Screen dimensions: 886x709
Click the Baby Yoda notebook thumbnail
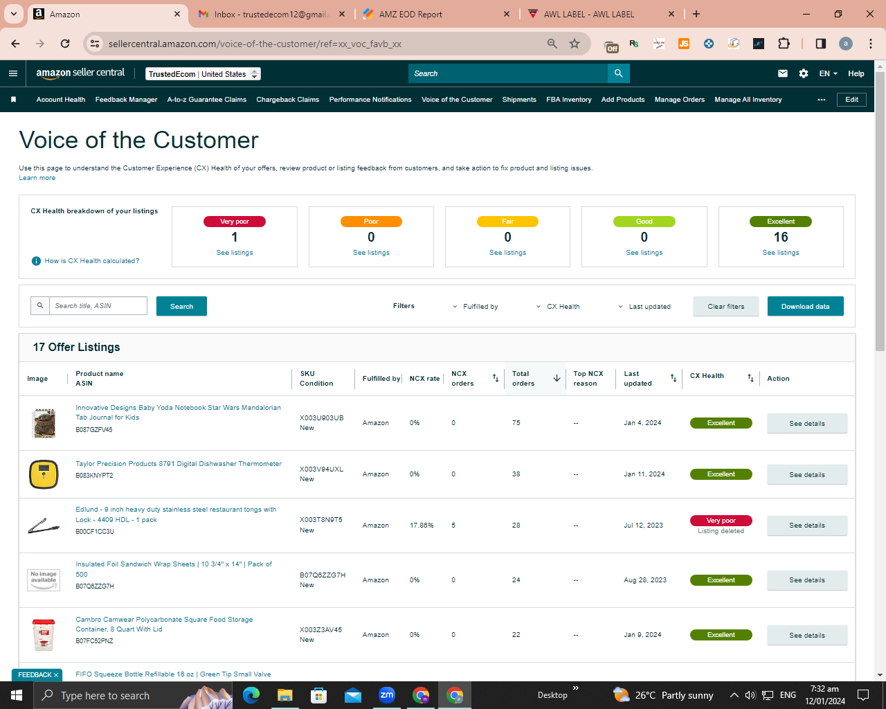click(x=44, y=423)
